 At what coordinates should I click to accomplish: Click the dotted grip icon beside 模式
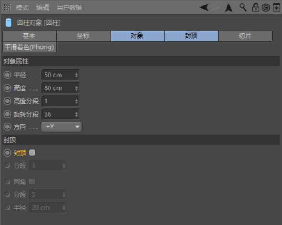7,7
